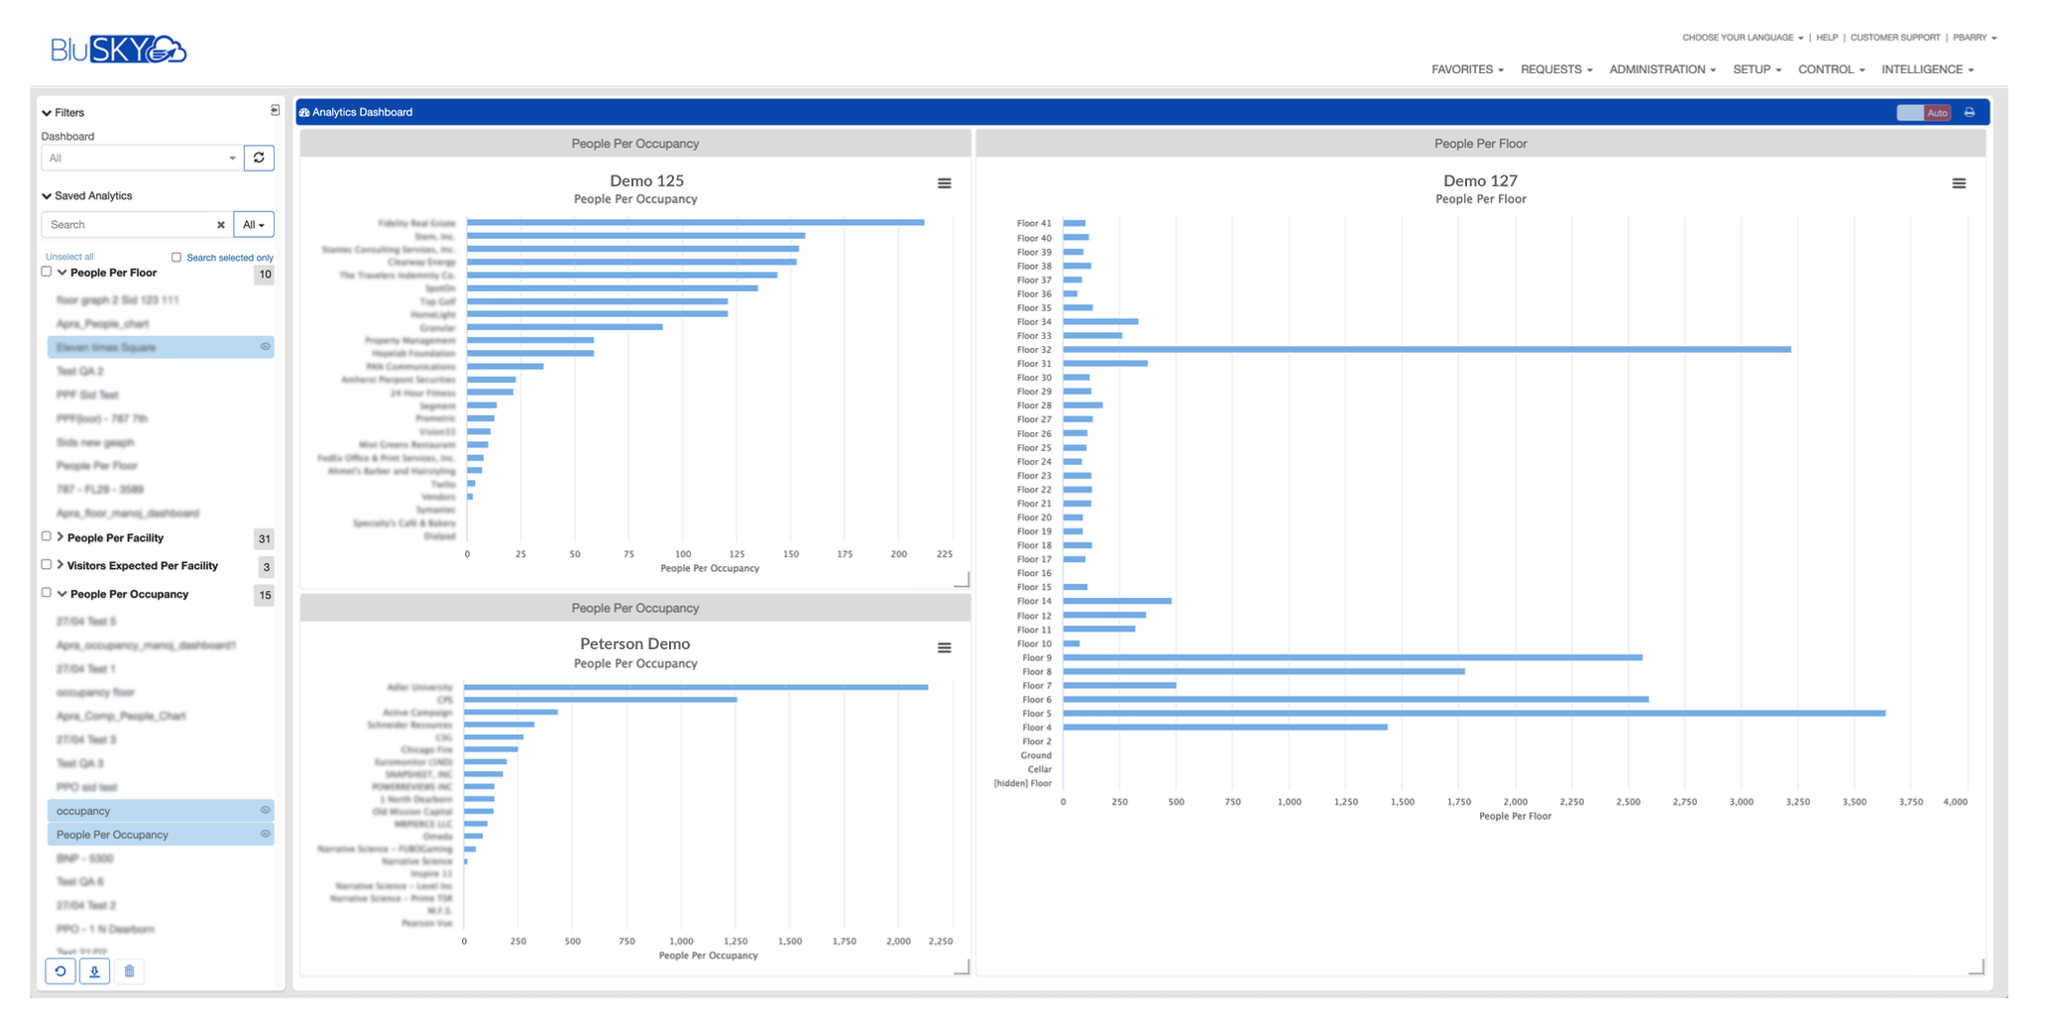The width and height of the screenshot is (2046, 1023).
Task: Delete selected analytics with trash icon
Action: pos(129,971)
